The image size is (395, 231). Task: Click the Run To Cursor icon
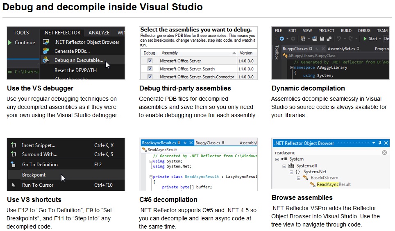[x=14, y=185]
